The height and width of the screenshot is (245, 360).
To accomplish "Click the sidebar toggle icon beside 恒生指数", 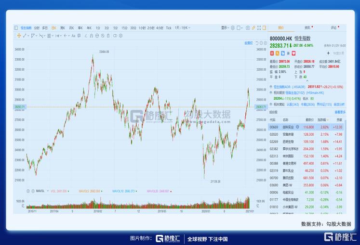I will tap(16, 28).
